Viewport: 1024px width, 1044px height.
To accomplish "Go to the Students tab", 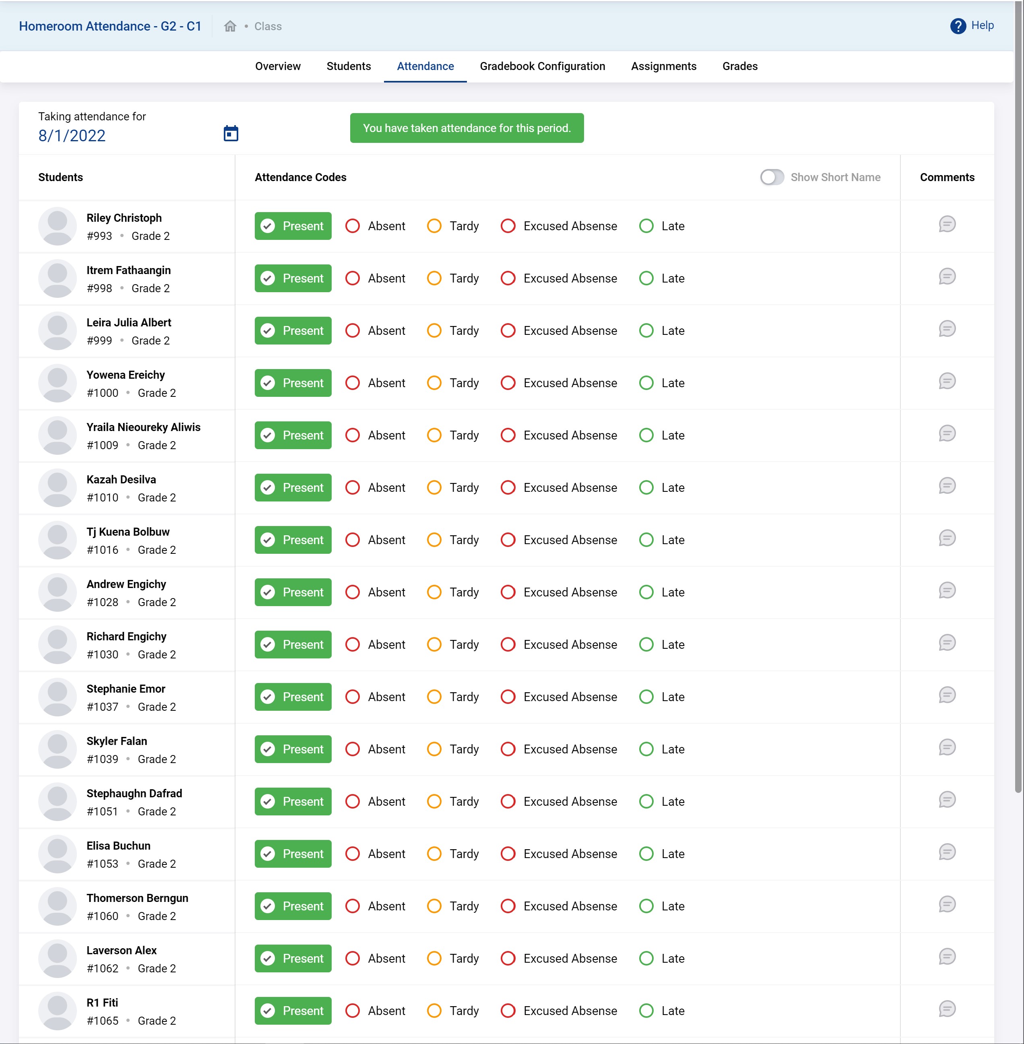I will click(x=349, y=66).
